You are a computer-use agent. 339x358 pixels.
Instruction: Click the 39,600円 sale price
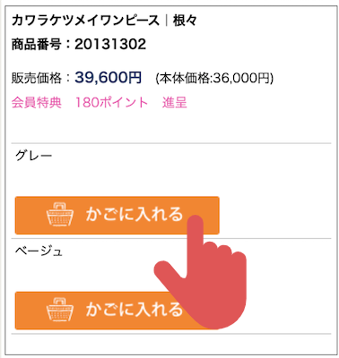(108, 77)
